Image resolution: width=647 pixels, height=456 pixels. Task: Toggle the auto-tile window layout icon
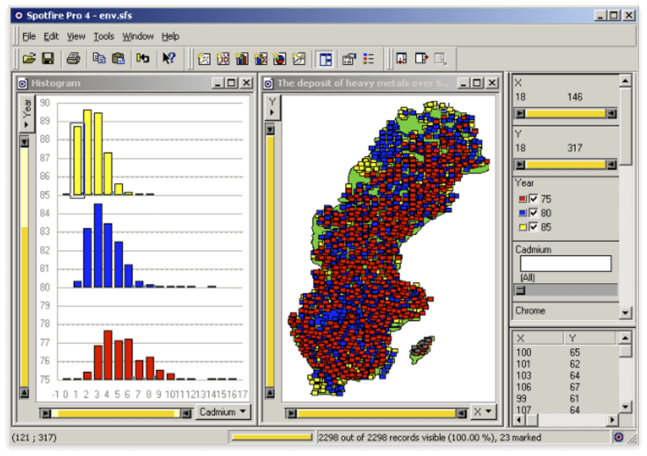(x=326, y=60)
